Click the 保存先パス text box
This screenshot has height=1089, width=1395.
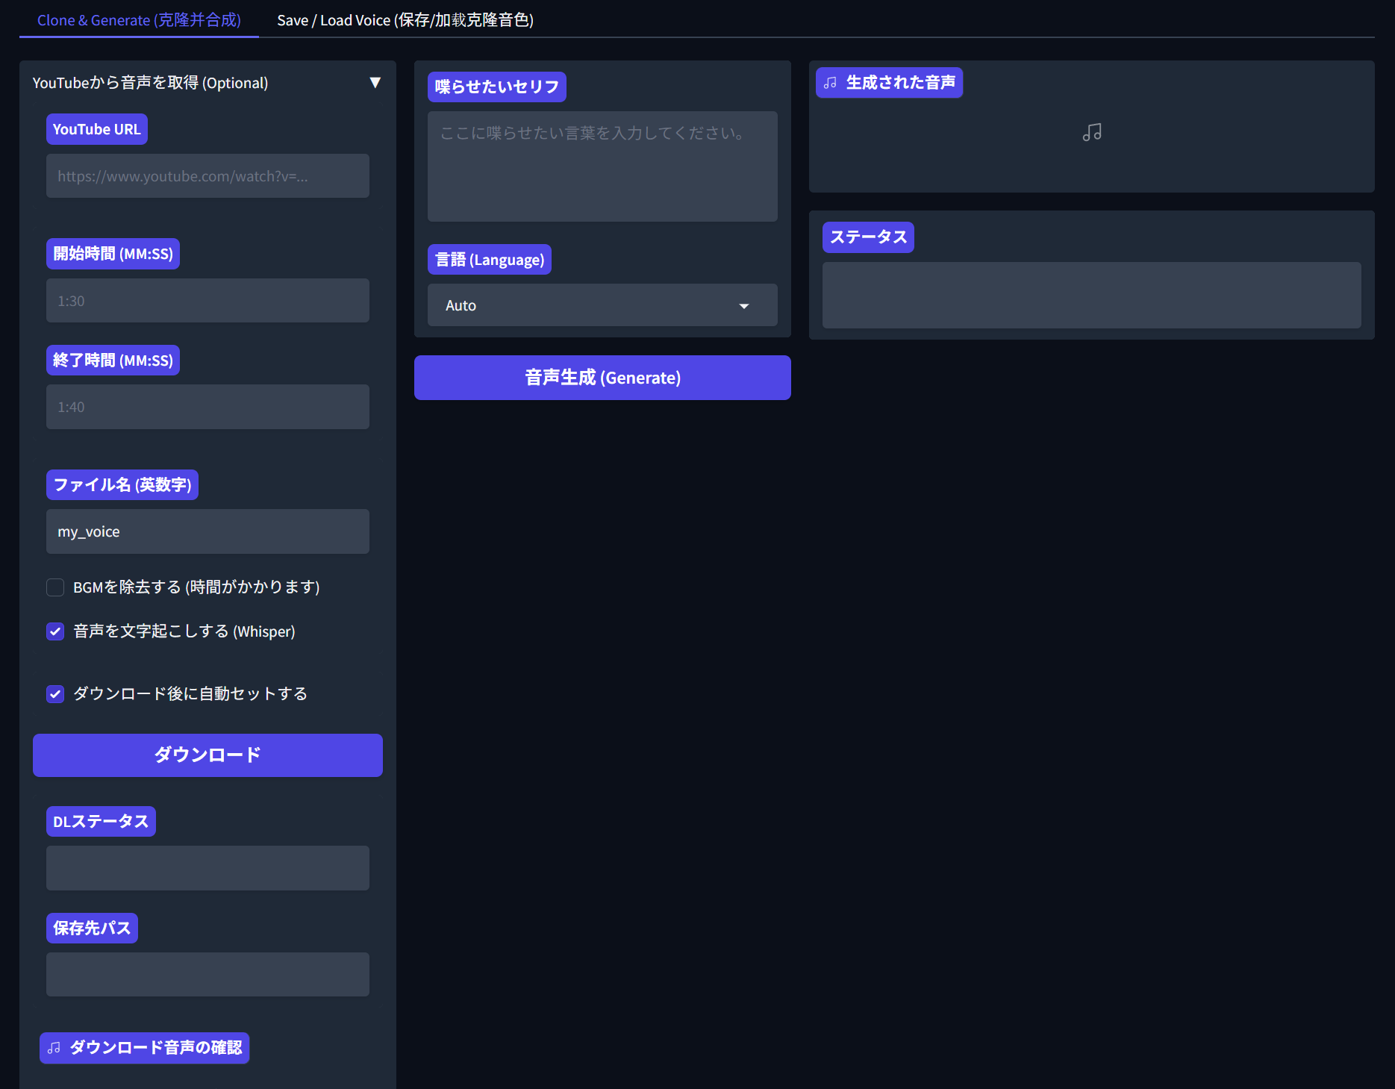(207, 974)
